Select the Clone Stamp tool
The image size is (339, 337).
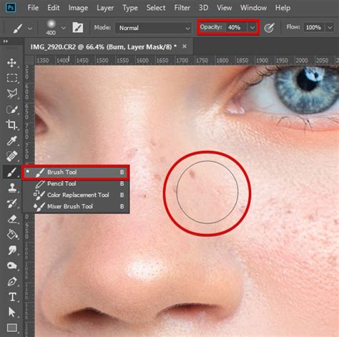pos(11,187)
